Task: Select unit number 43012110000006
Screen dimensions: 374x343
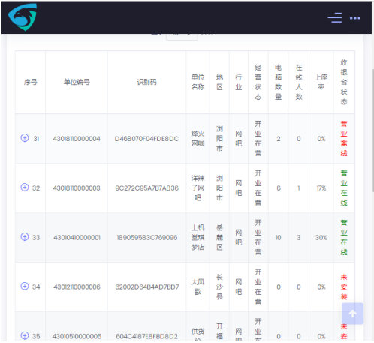Action: (x=77, y=287)
